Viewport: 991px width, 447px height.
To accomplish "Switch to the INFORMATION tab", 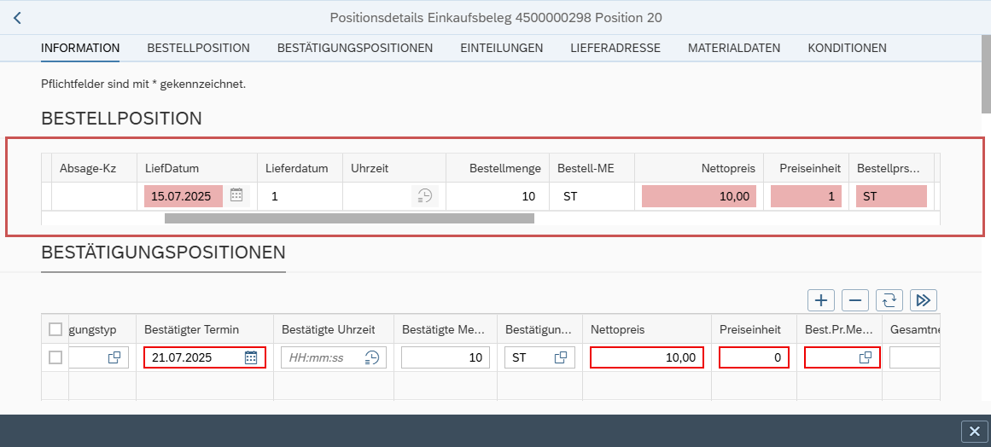I will tap(80, 48).
